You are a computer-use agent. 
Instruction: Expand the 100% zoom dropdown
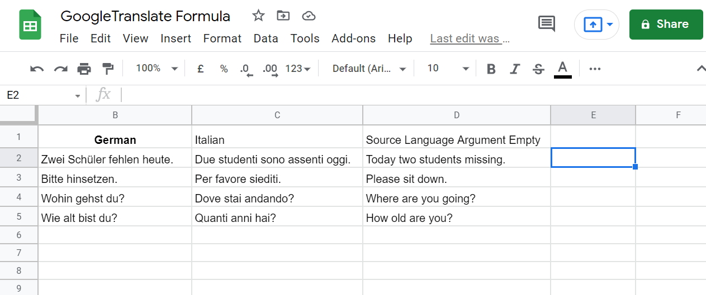pos(157,69)
